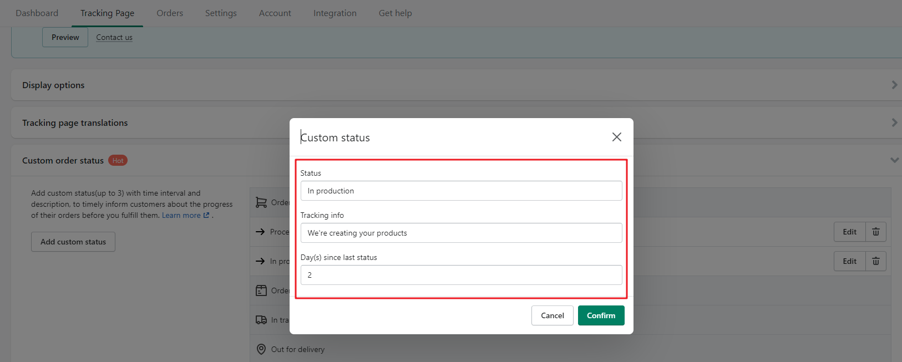Click the Day(s) since last status field

point(461,275)
